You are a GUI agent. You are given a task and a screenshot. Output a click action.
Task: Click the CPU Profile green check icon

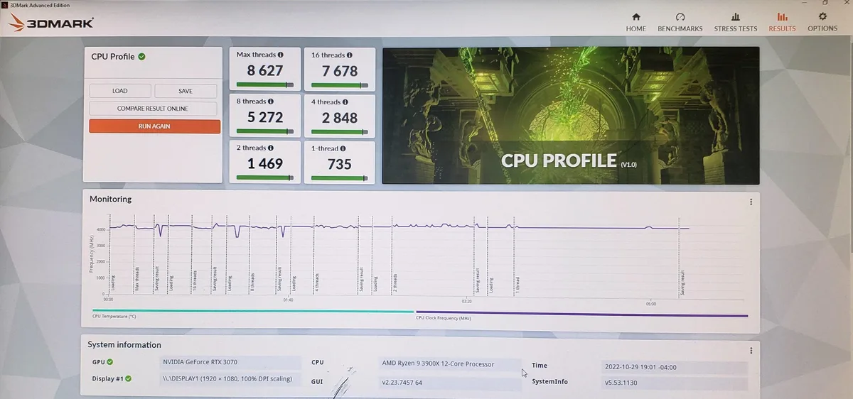(x=142, y=56)
